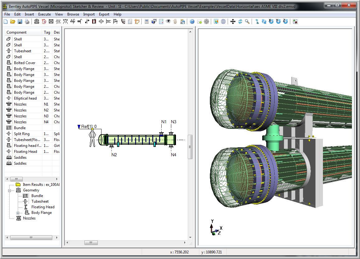Click the colored 3D render mode icon
The image size is (360, 259).
216,21
